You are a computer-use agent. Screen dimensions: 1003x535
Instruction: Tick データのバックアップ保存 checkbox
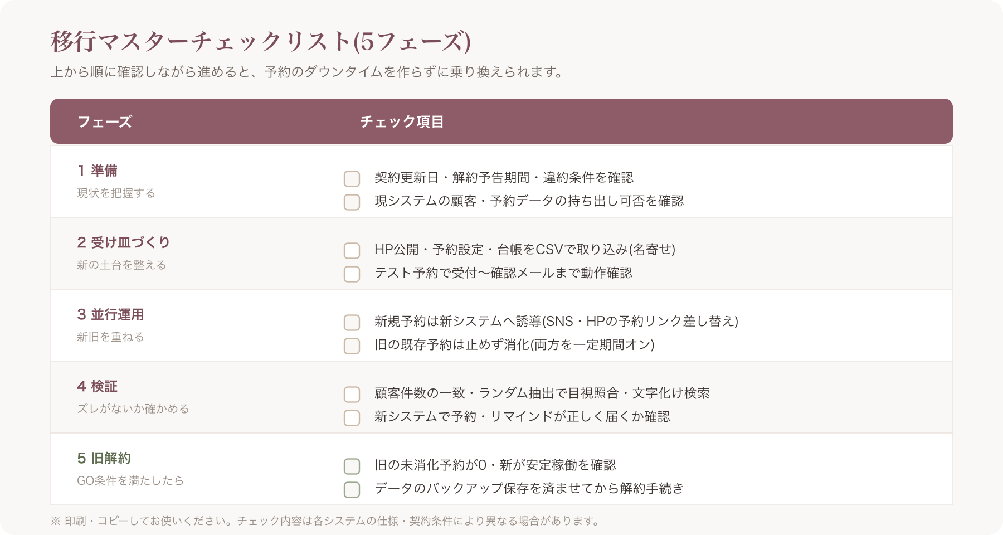pos(352,489)
